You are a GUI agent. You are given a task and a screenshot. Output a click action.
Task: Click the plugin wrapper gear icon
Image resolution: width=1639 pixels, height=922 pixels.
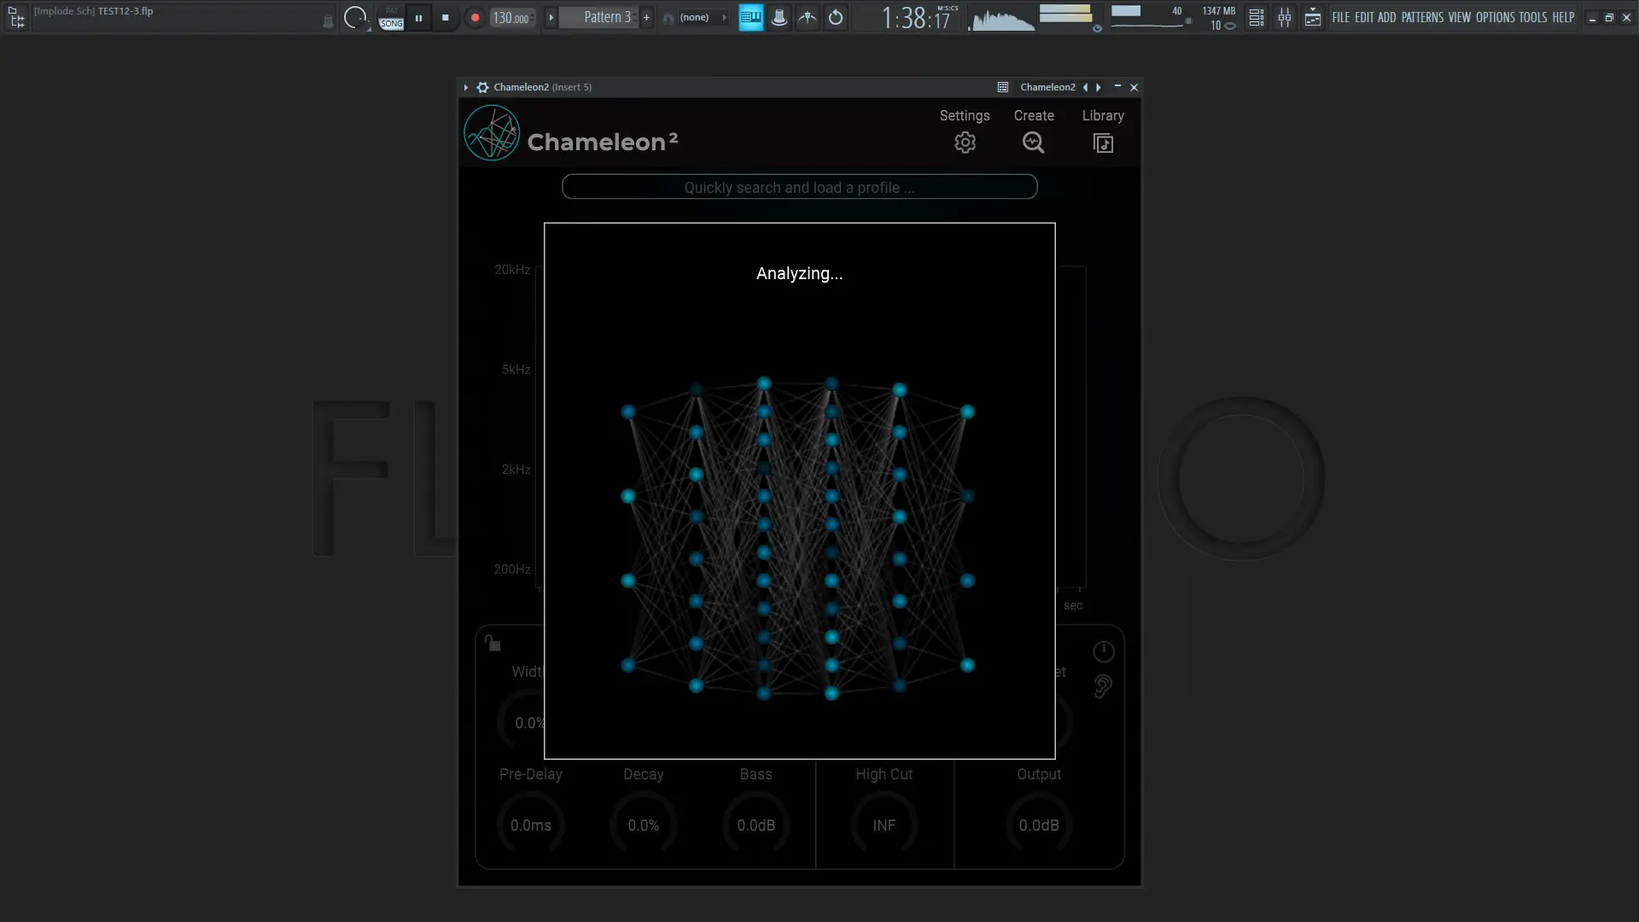[482, 87]
